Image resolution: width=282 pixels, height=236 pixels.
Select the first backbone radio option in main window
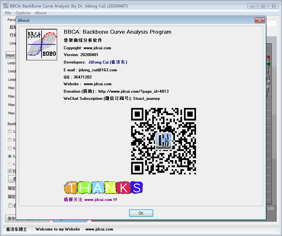click(x=10, y=131)
